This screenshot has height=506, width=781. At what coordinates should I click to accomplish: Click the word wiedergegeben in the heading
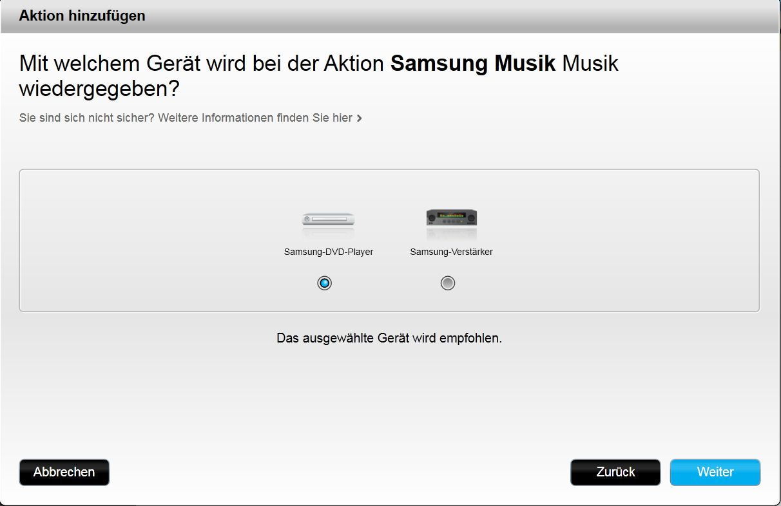[99, 89]
